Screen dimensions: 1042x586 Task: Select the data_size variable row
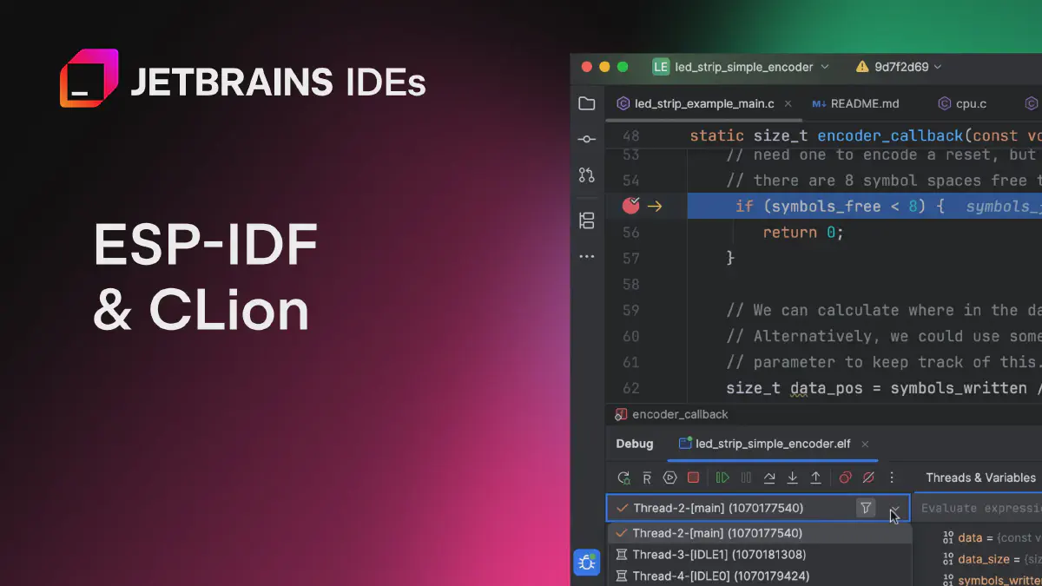click(x=993, y=560)
